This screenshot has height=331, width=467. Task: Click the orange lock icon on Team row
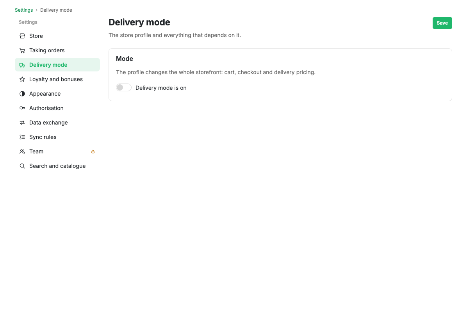tap(93, 152)
